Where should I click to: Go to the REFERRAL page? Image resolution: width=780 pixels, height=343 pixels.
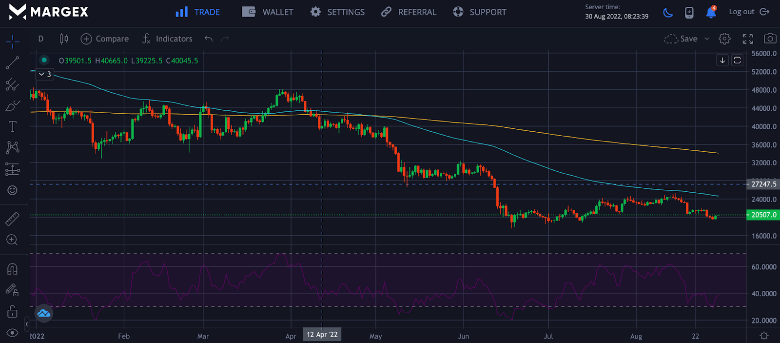click(409, 12)
